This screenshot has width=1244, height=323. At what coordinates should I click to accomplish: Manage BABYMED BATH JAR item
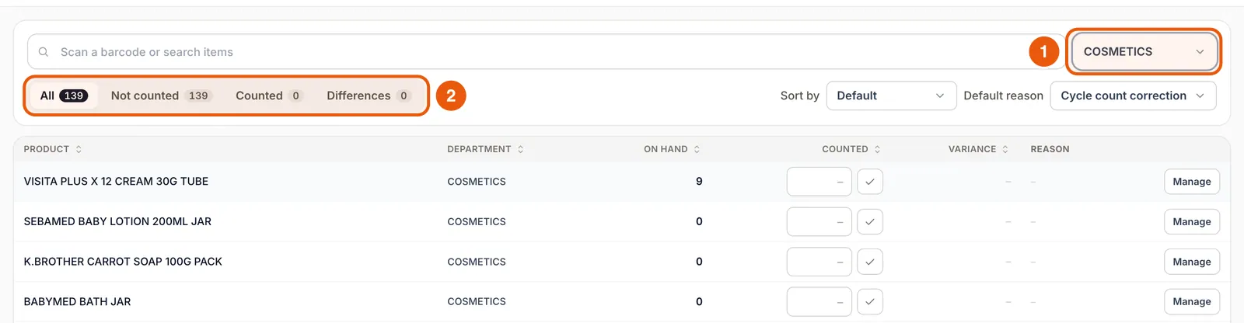[x=1192, y=301]
